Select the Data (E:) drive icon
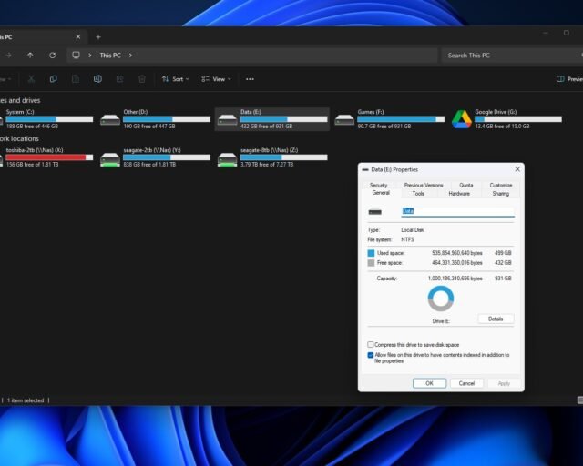583x466 pixels. (228, 119)
